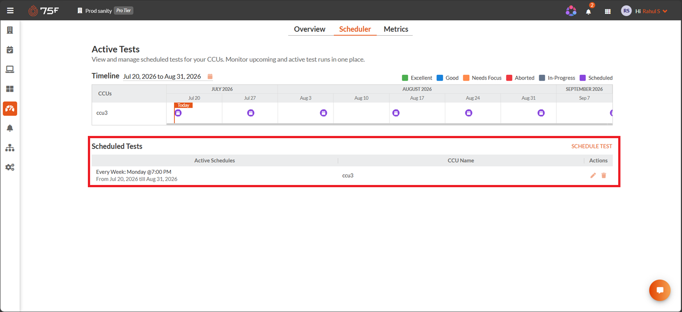Click the Pro Tier badge
This screenshot has height=312, width=682.
[124, 11]
